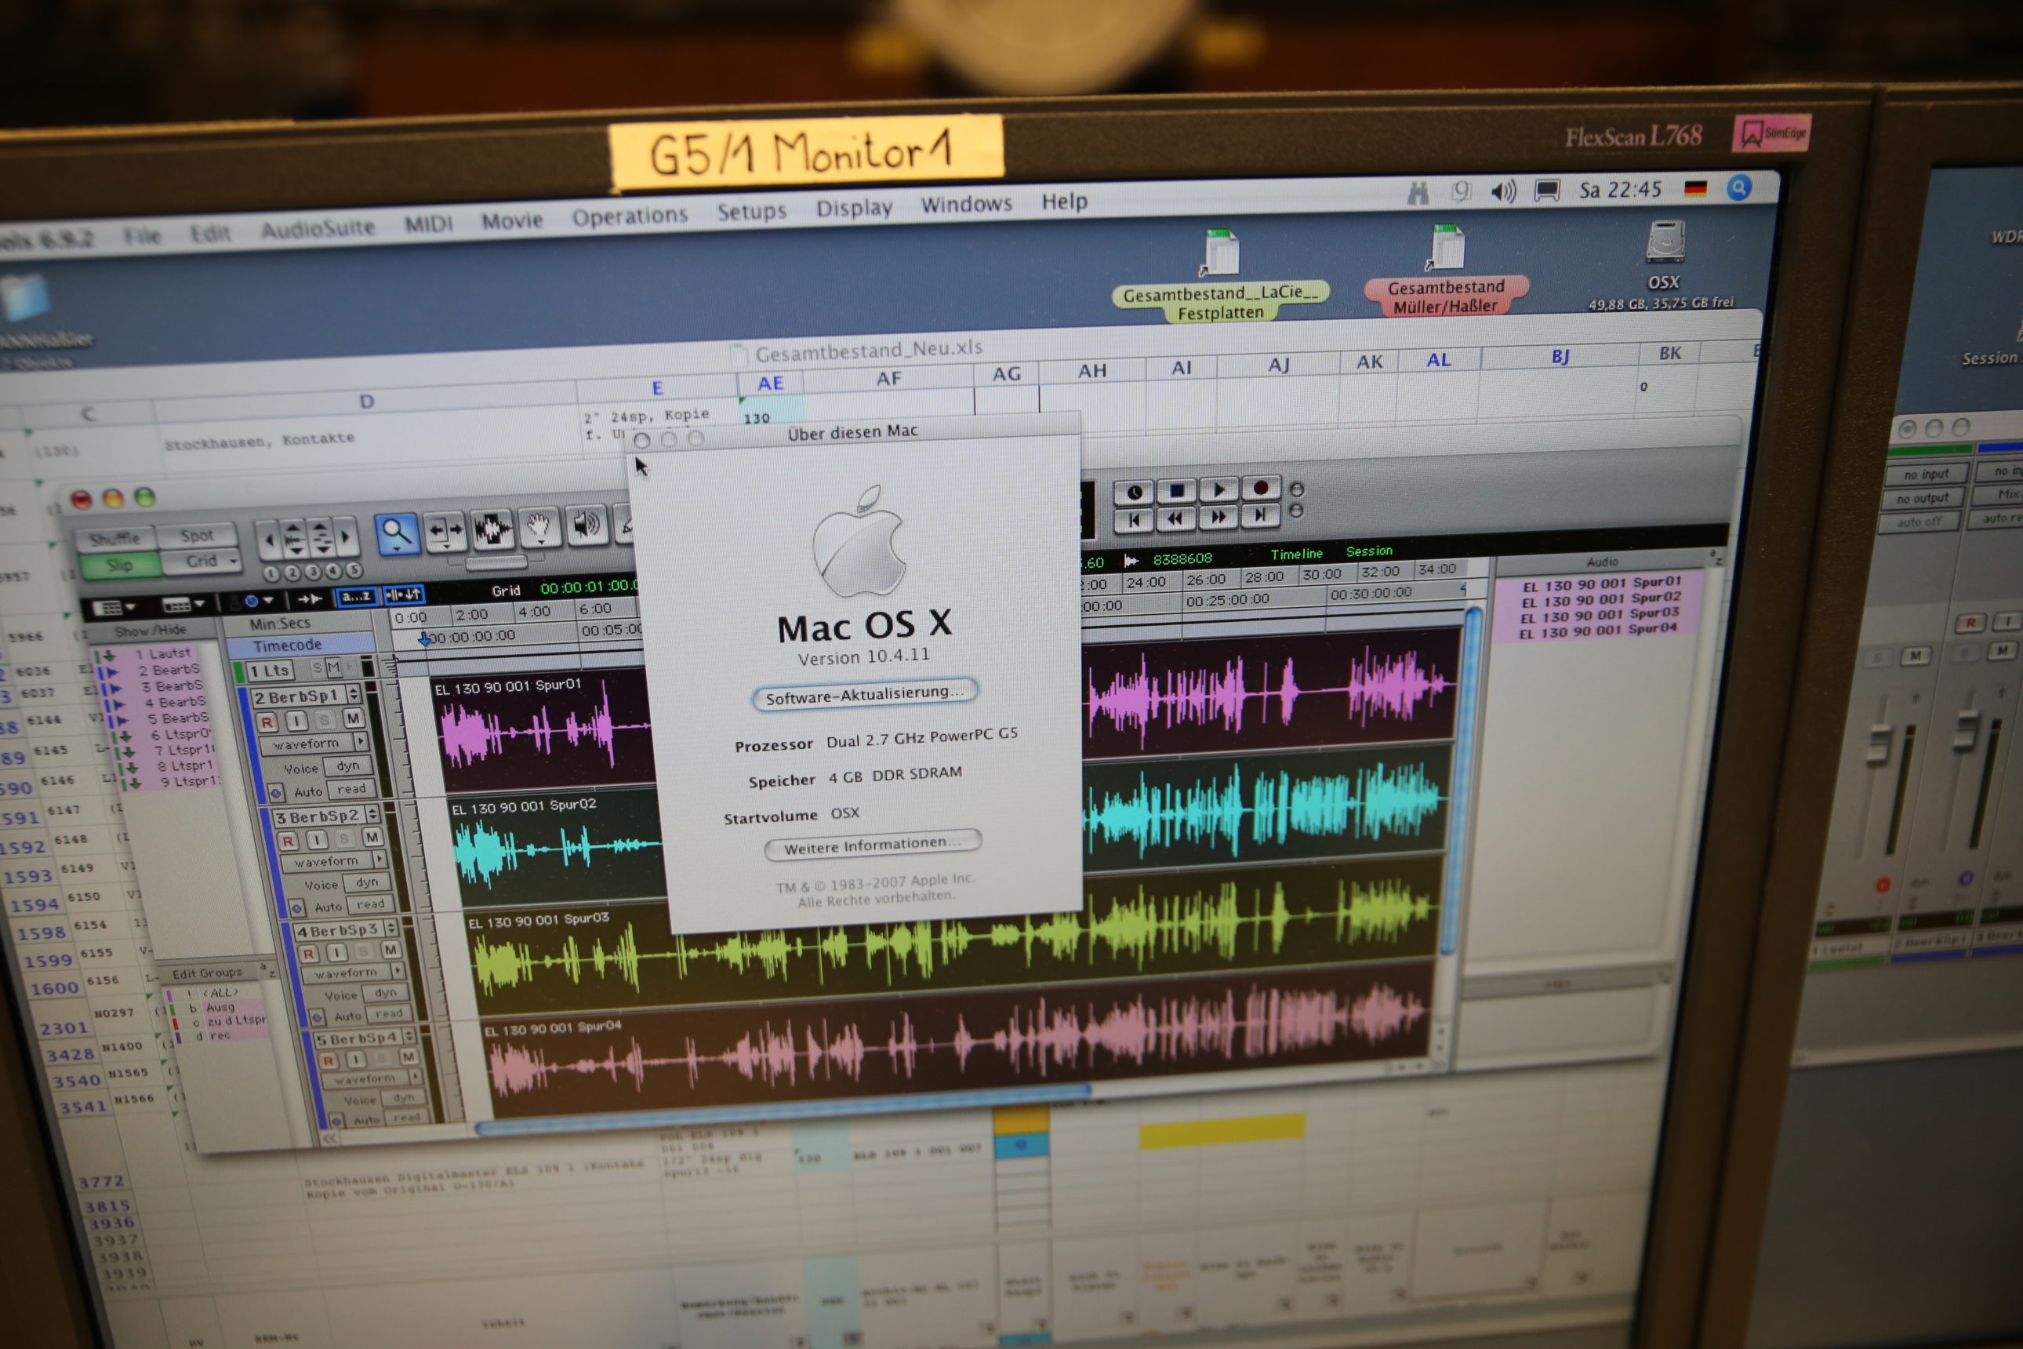Open the Help menu

click(x=1065, y=202)
